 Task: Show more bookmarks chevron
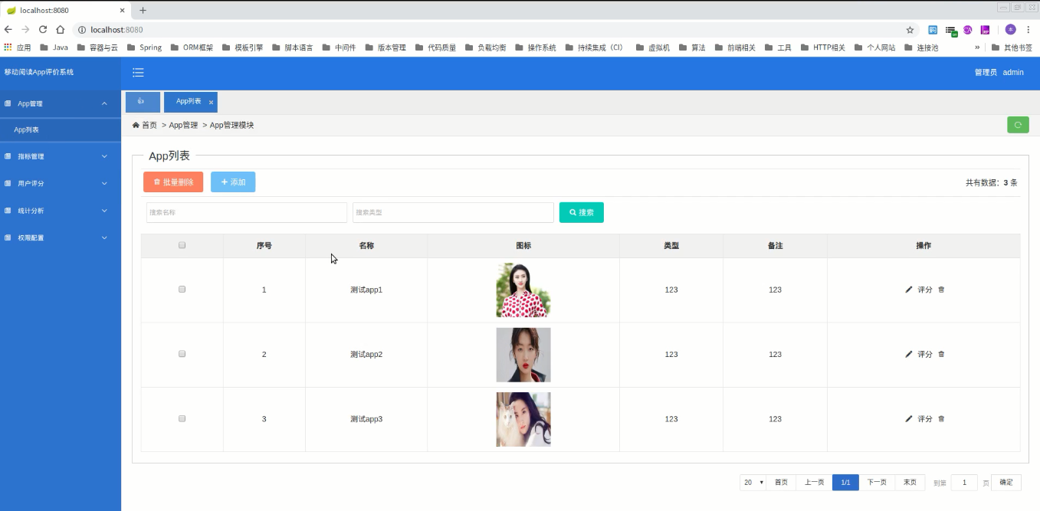coord(977,47)
